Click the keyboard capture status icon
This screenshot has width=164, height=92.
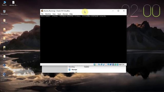tap(117, 64)
